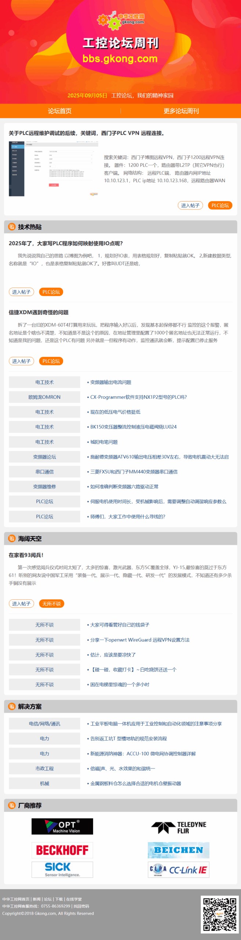Click PLC论坛 tag under the IO点 post
Viewport: 241px width, 940px height.
[x=51, y=292]
